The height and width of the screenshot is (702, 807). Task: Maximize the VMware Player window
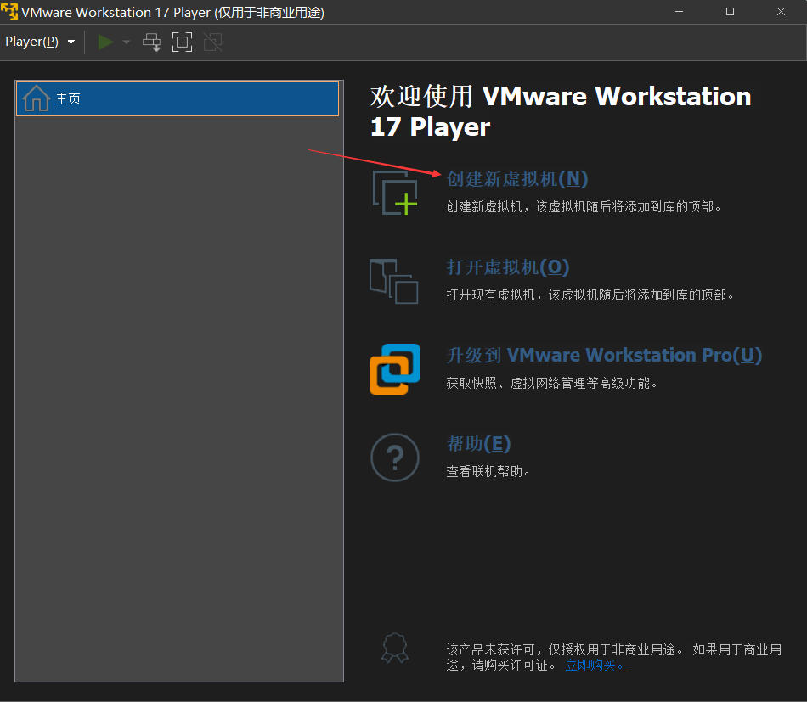pyautogui.click(x=730, y=12)
